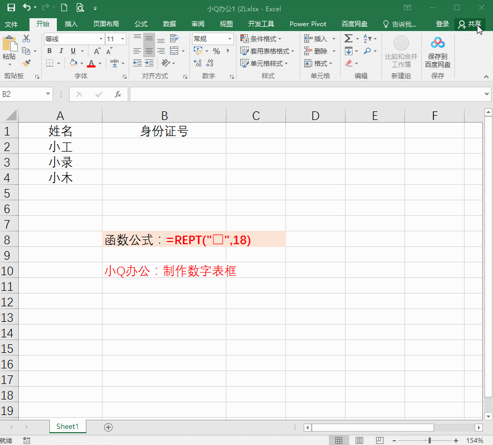Switch to Normal view in status bar
Viewport: 493px width, 445px height.
(339, 440)
